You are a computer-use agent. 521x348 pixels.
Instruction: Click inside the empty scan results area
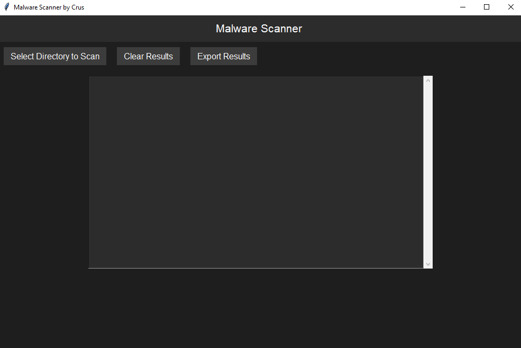[254, 169]
